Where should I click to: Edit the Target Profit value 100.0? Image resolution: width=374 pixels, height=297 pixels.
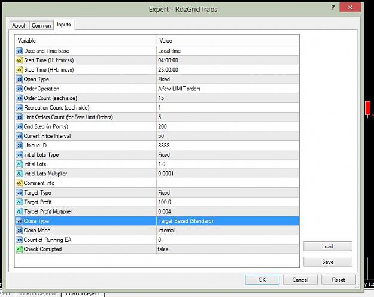click(227, 202)
